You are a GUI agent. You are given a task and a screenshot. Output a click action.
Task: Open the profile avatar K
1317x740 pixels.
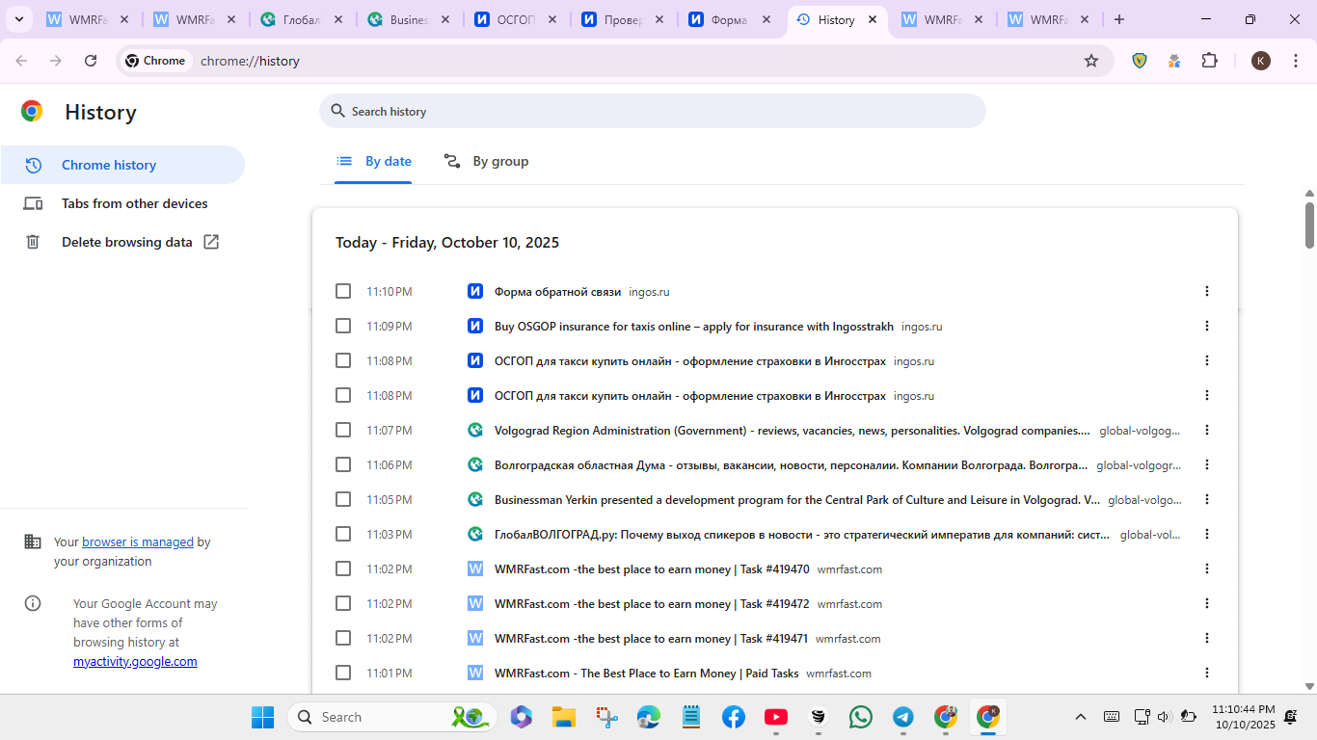click(1260, 61)
